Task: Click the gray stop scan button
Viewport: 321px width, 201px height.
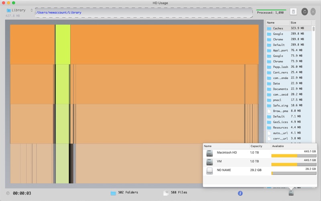Action: 313,12
